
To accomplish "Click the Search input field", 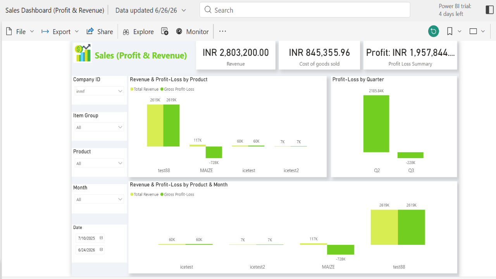I will point(305,10).
